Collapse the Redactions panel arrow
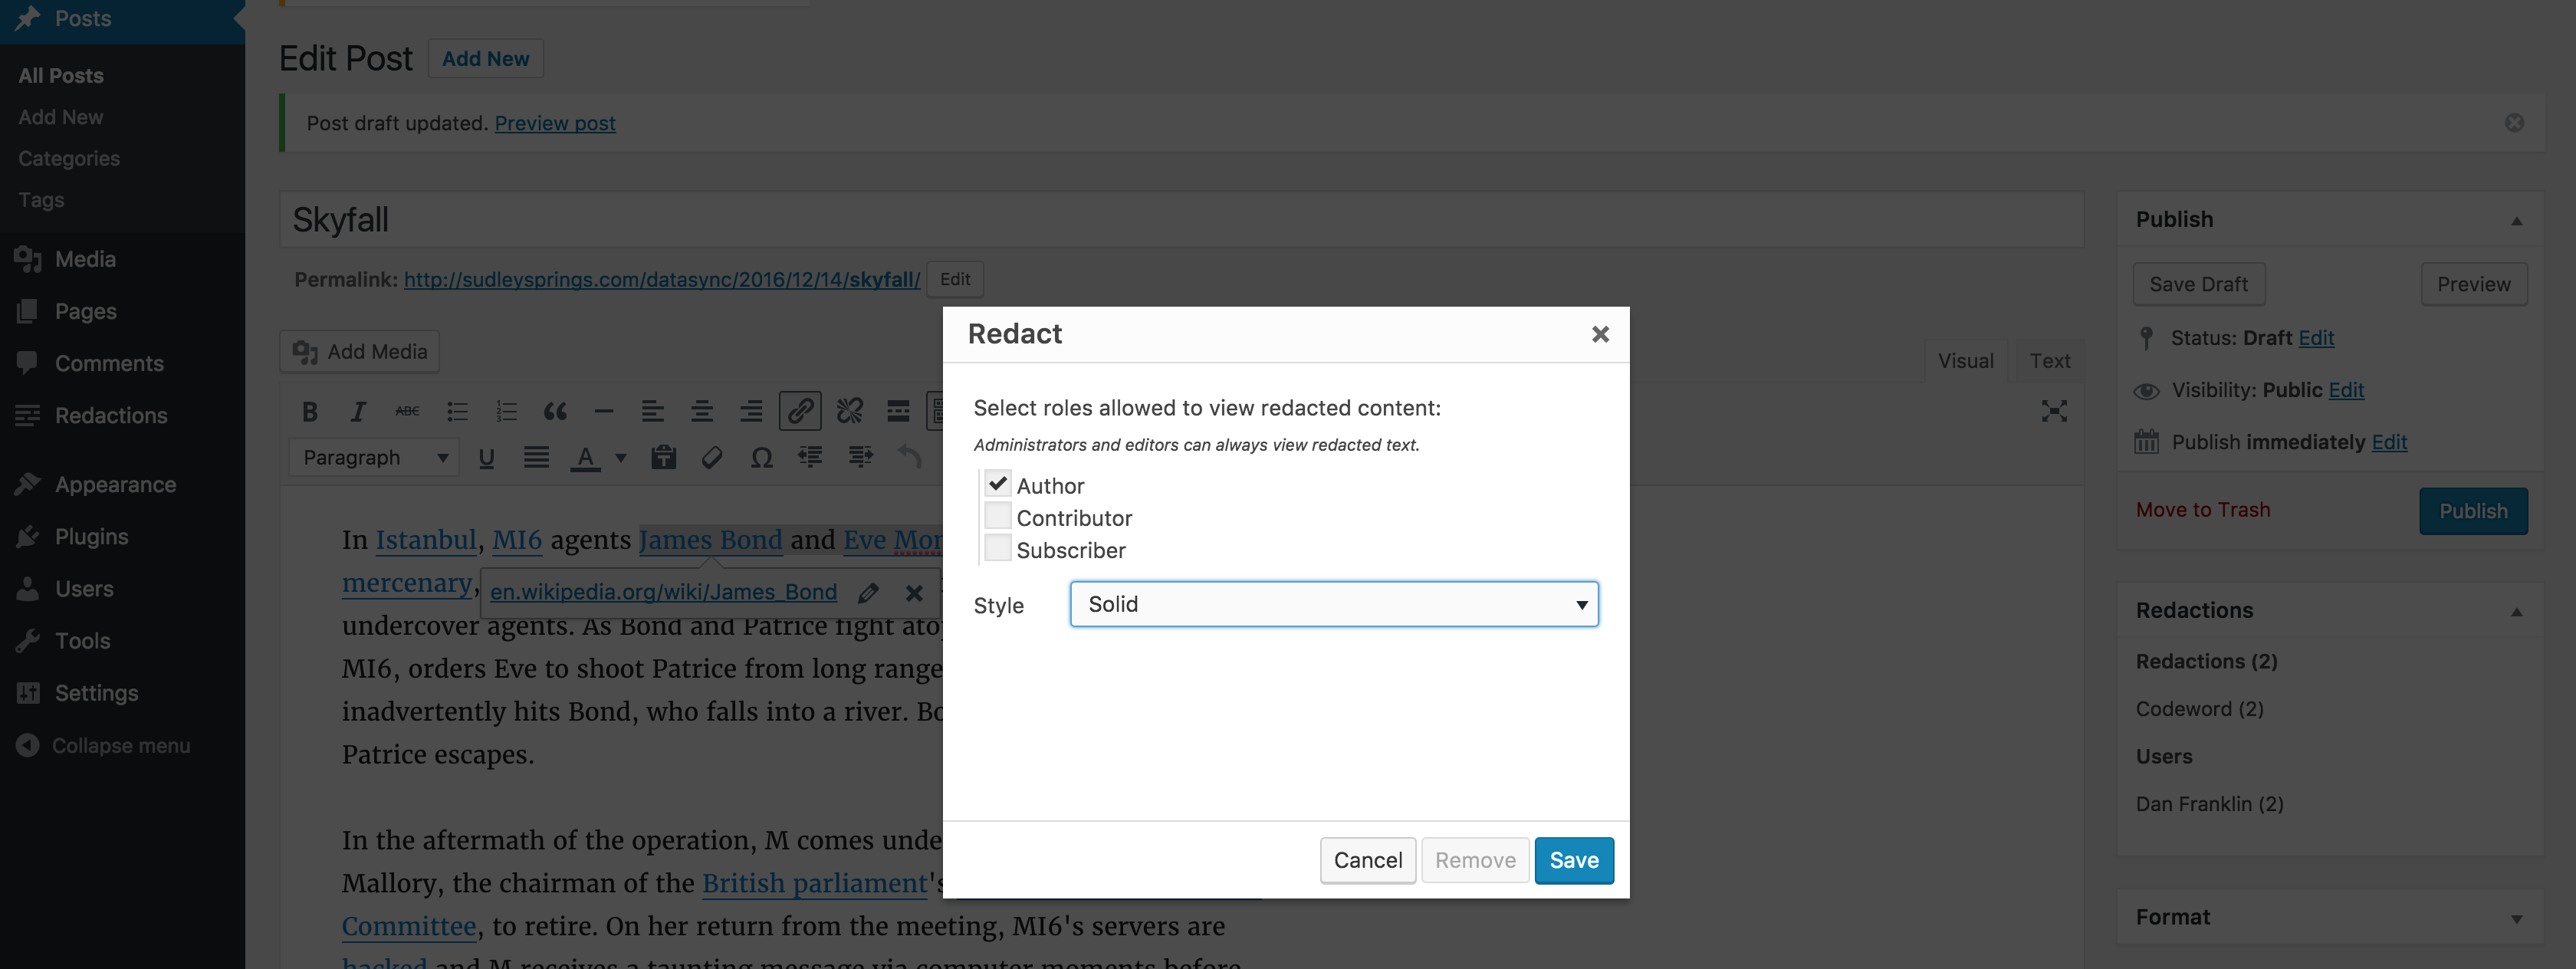Screen dimensions: 2576x969 tap(2516, 611)
